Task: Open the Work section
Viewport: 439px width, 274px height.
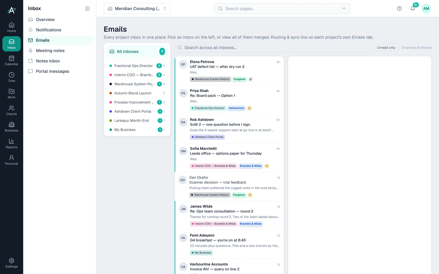Action: point(12,93)
